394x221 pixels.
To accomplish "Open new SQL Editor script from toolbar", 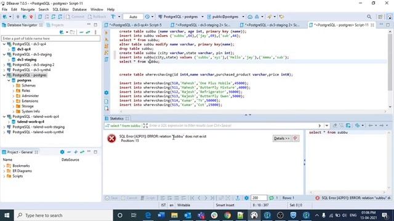I will tap(40, 17).
